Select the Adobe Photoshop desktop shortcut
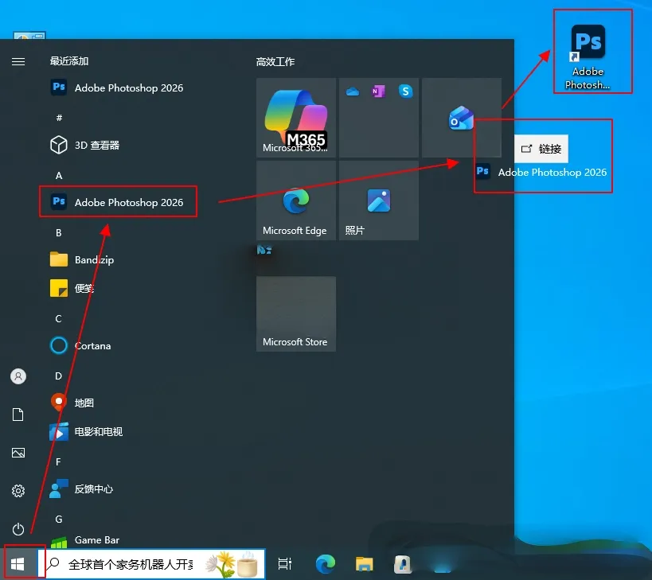This screenshot has height=580, width=652. coord(588,57)
